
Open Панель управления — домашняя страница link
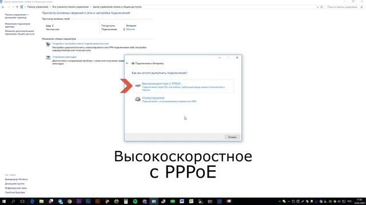coord(17,16)
